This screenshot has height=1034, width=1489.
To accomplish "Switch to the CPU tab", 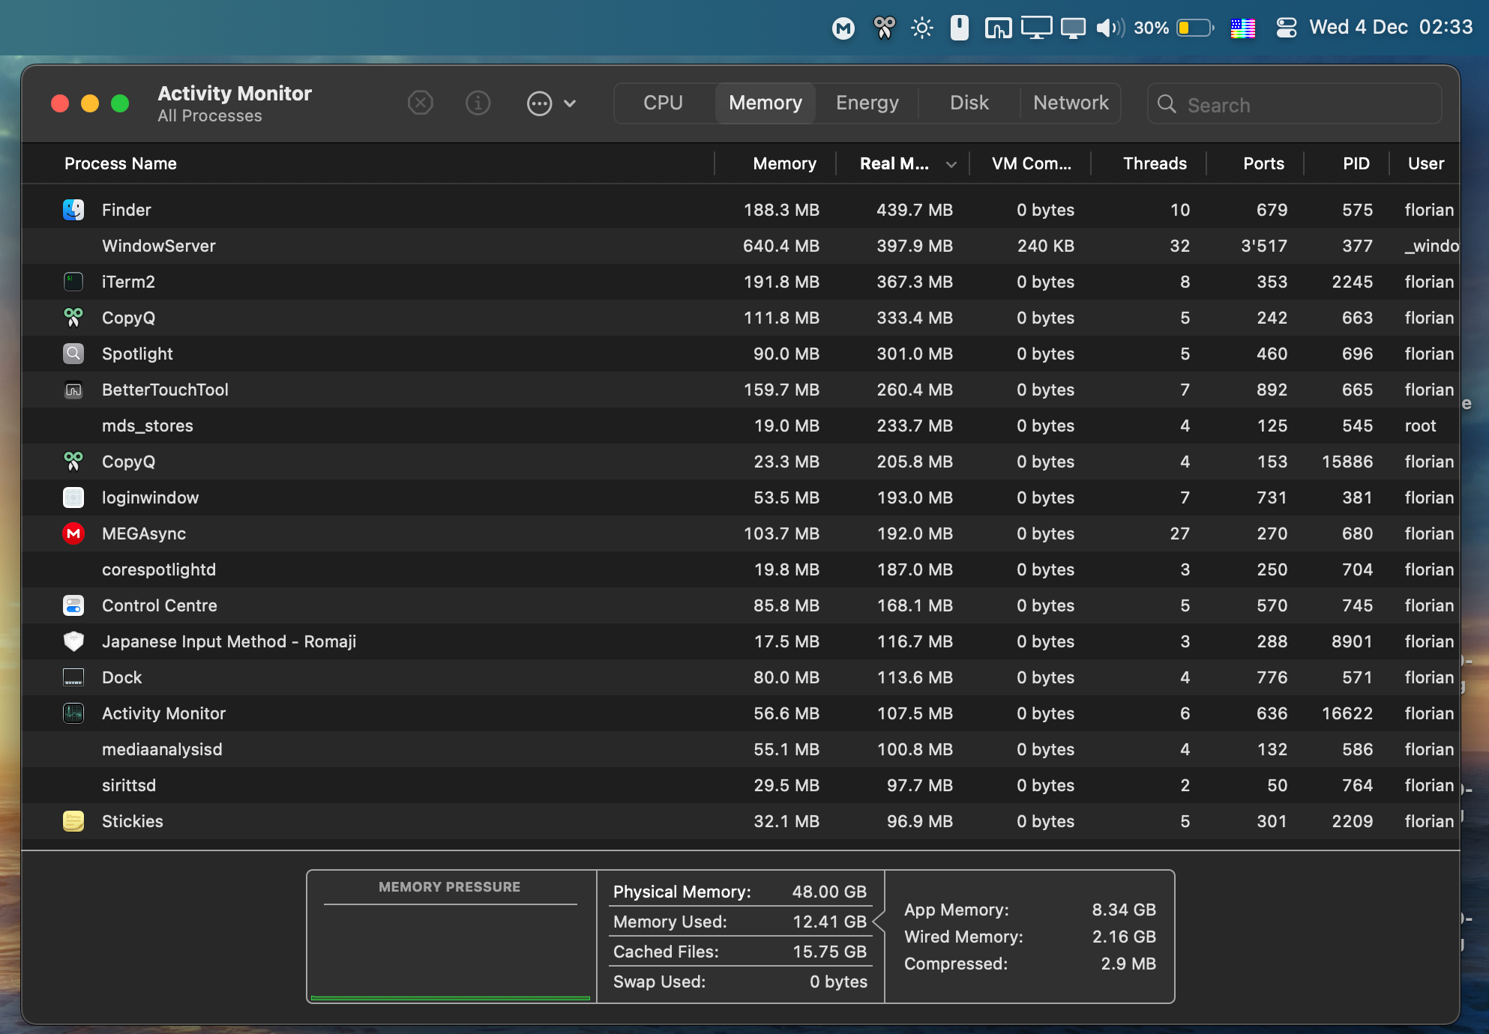I will pos(663,103).
